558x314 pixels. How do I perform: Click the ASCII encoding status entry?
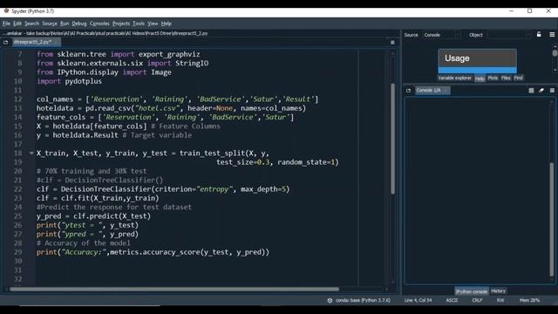coord(452,300)
